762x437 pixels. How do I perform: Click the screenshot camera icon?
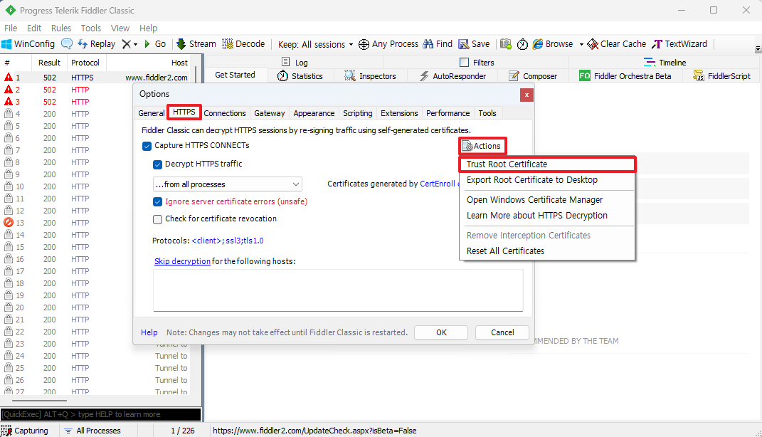pos(505,44)
